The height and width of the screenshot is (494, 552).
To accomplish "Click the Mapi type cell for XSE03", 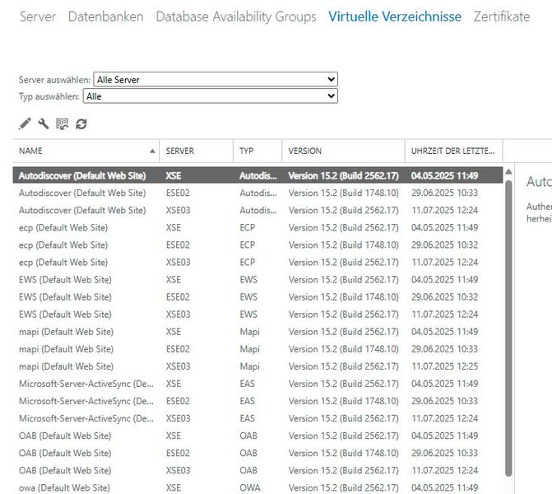I will click(x=249, y=366).
